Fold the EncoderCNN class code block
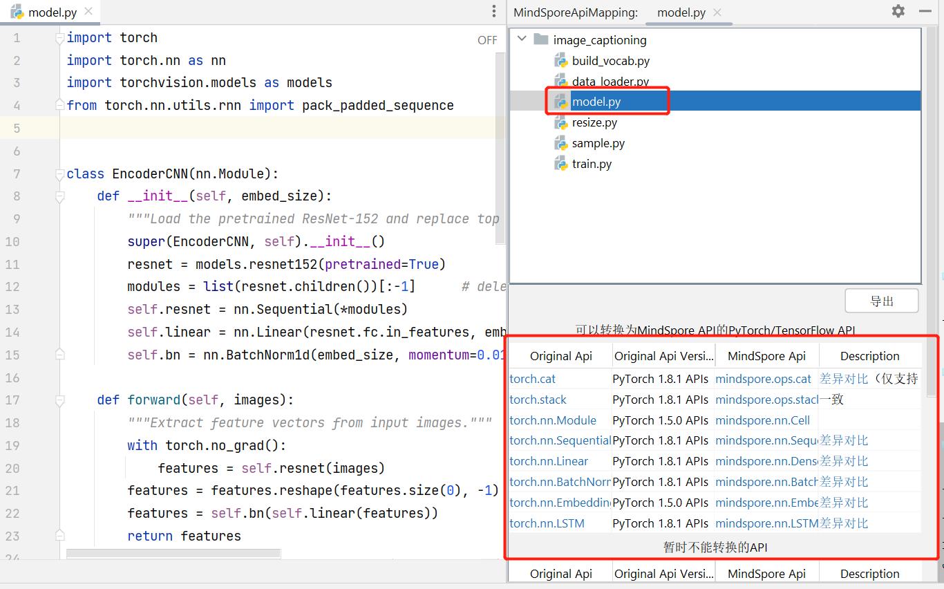The width and height of the screenshot is (944, 589). coord(60,174)
